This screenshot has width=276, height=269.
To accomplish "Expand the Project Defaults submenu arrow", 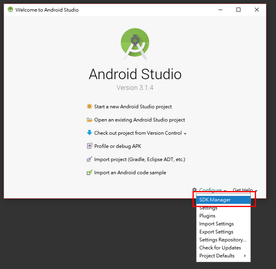I will (245, 256).
